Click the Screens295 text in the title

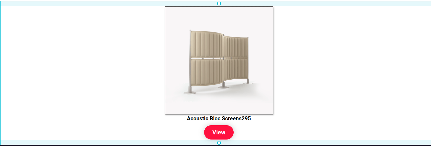tap(236, 118)
